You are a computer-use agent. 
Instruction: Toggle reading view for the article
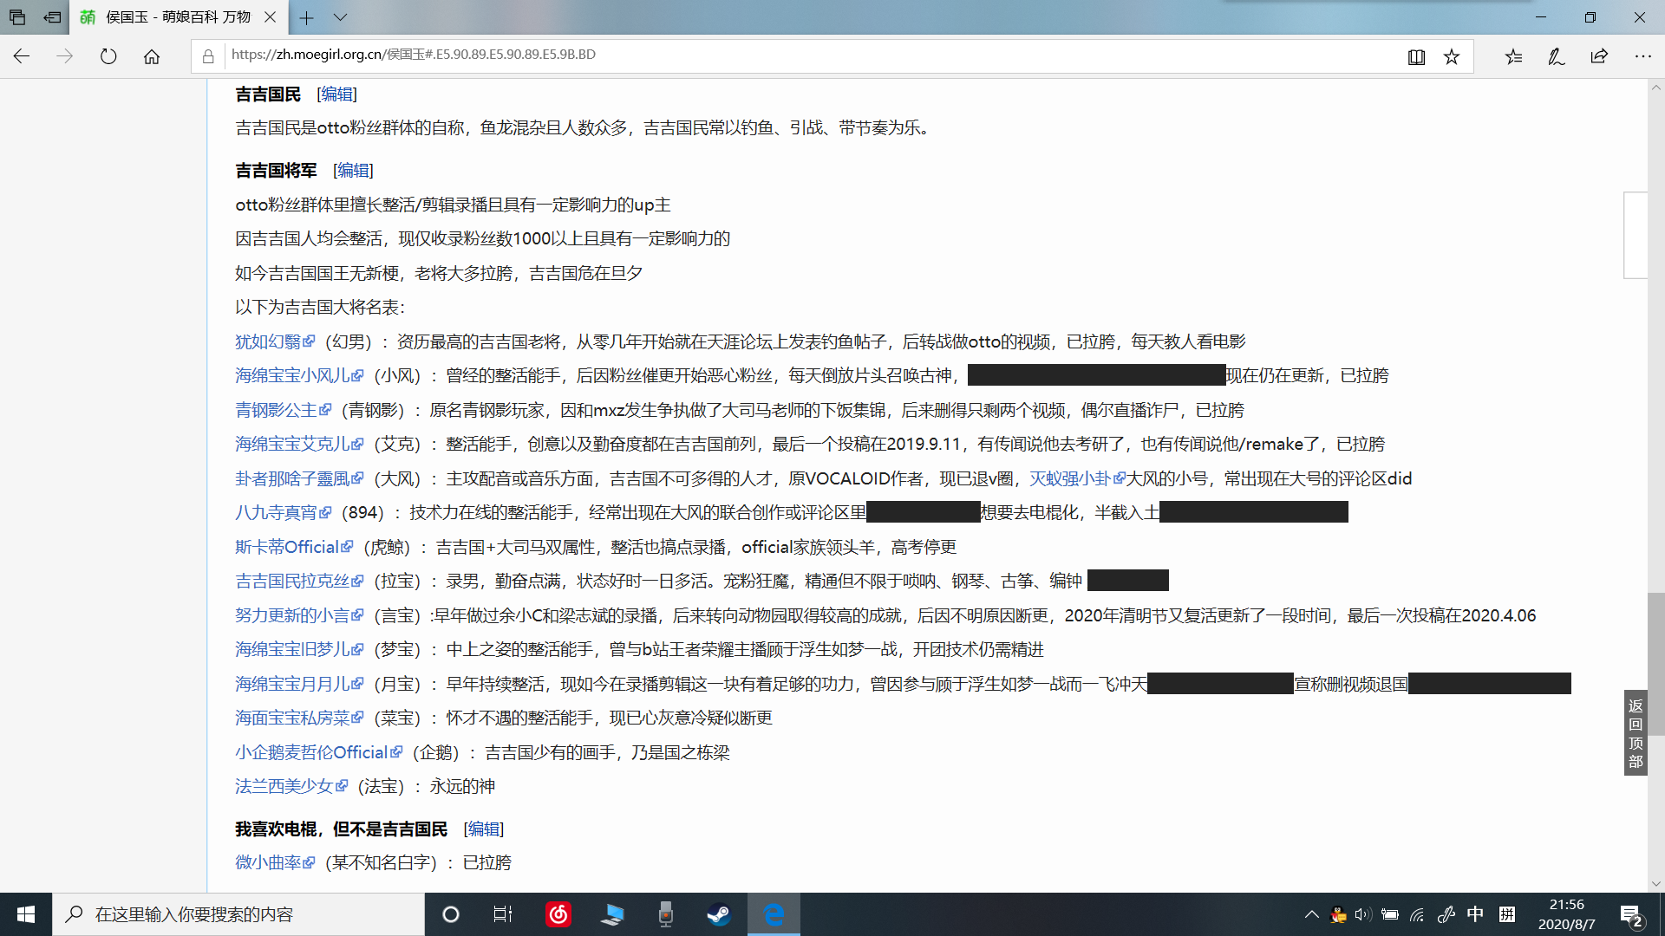[1417, 55]
